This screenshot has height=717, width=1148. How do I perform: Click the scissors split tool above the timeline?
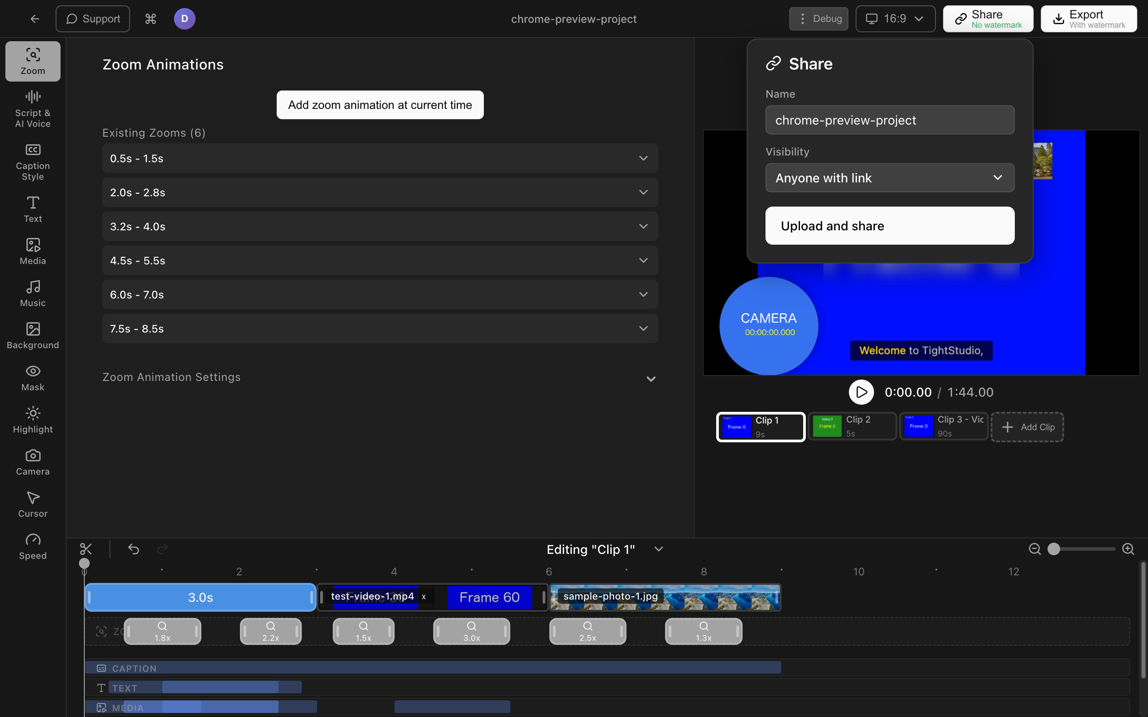tap(85, 549)
